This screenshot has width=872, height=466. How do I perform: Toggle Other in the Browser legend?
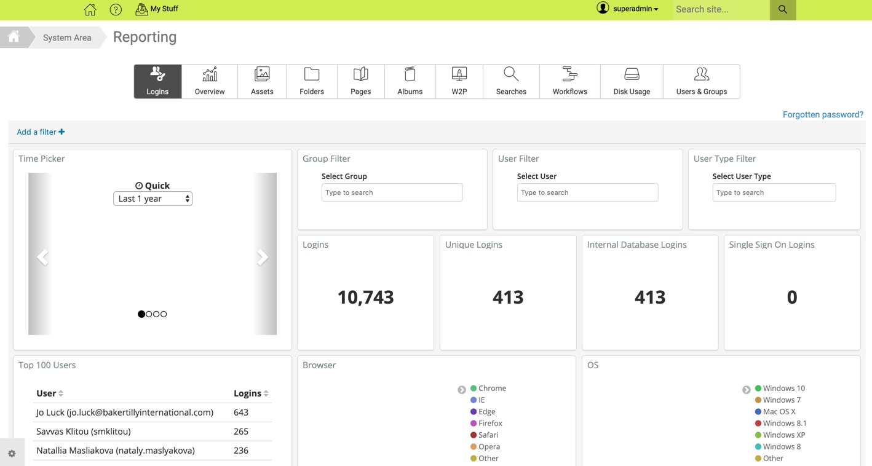tap(485, 459)
